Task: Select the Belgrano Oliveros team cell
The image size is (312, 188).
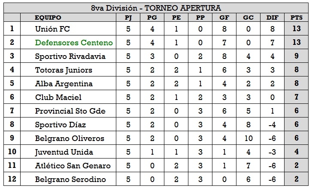Action: 69,138
